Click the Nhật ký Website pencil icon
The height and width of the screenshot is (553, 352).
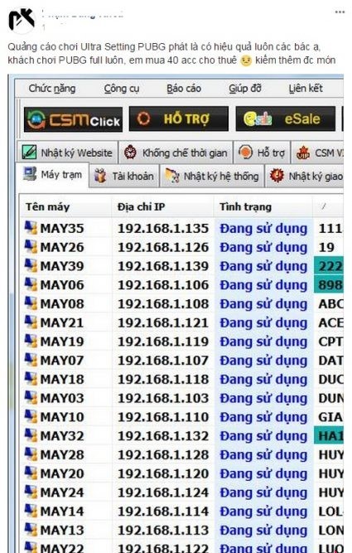29,152
